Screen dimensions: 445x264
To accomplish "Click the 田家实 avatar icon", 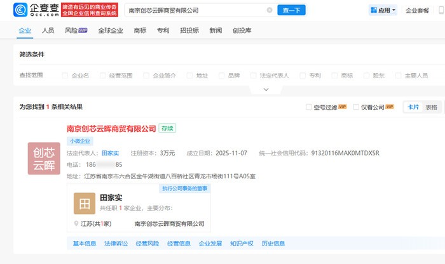I will click(x=85, y=203).
